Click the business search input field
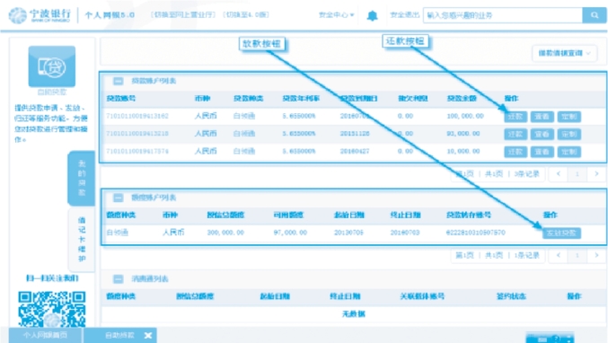Viewport: 608px width, 343px height. pyautogui.click(x=503, y=15)
